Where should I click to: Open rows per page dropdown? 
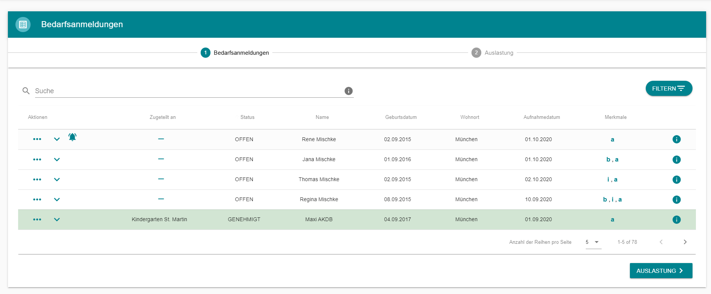pos(593,242)
